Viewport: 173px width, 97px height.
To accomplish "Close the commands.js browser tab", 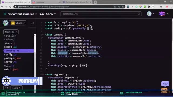I will pyautogui.click(x=29, y=2).
